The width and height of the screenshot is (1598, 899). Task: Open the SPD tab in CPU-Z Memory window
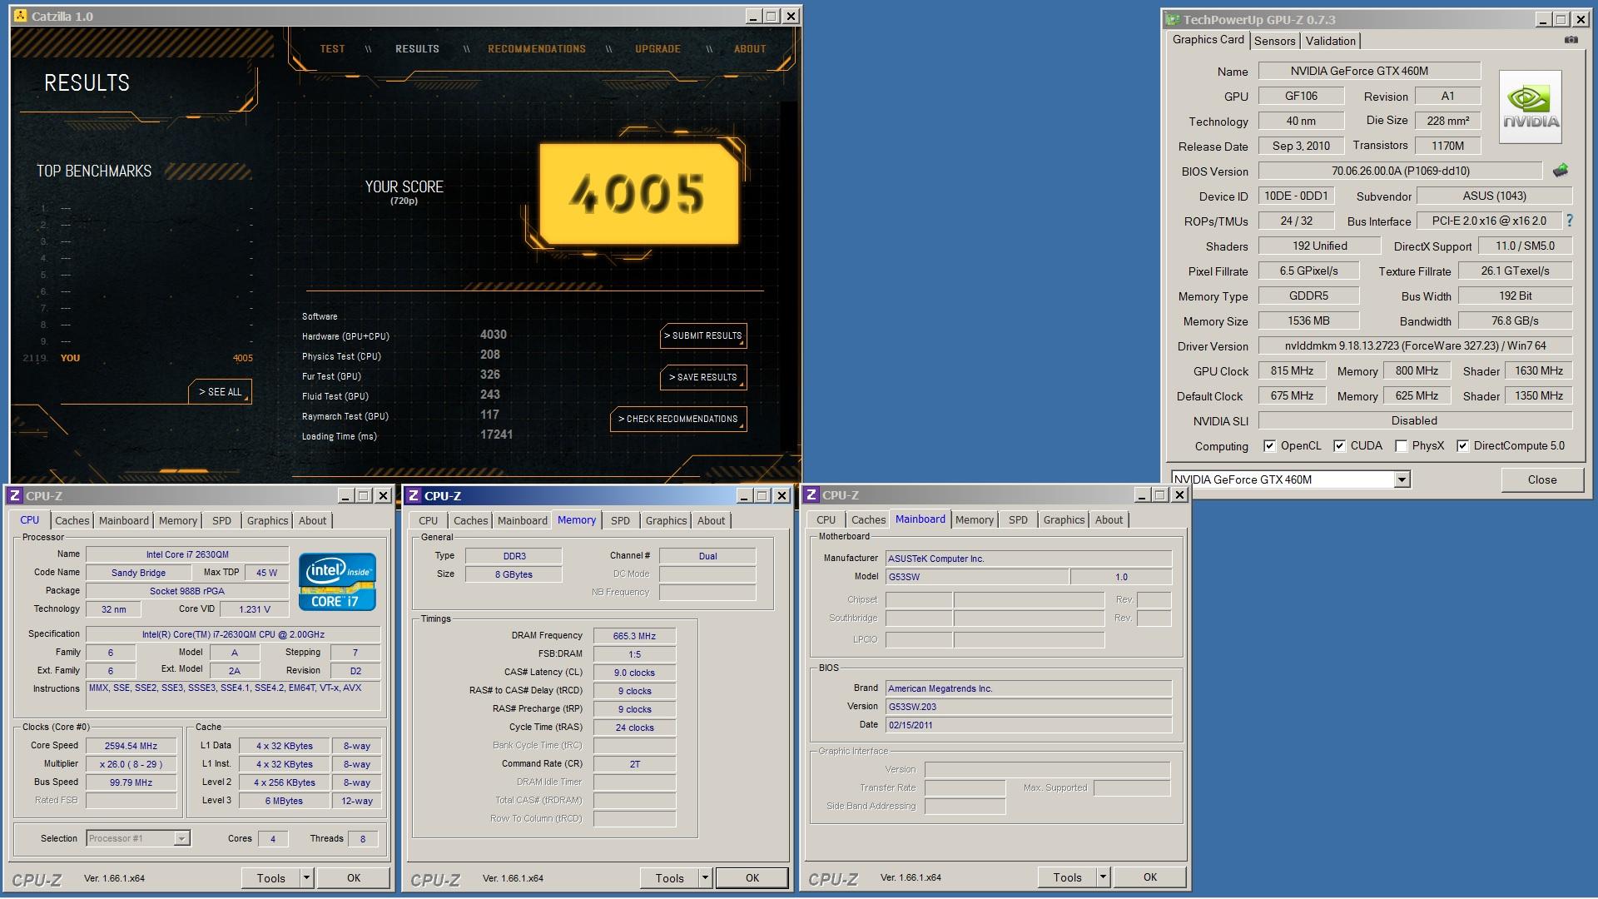(x=620, y=520)
